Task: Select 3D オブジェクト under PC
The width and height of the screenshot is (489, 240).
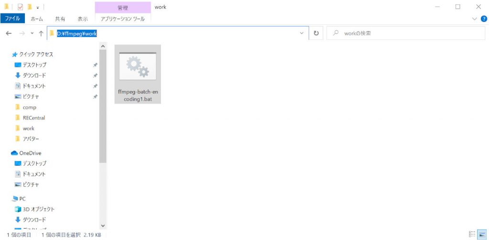Action: (38, 209)
